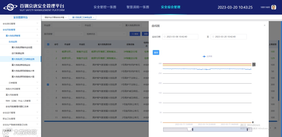Check the checkbox for row 1
This screenshot has width=282, height=137.
click(x=48, y=52)
